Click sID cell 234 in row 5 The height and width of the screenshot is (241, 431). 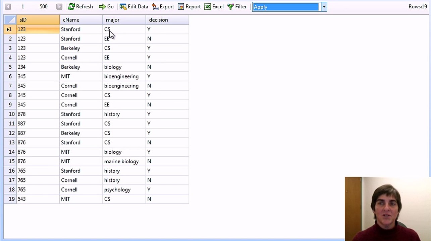[x=38, y=67]
